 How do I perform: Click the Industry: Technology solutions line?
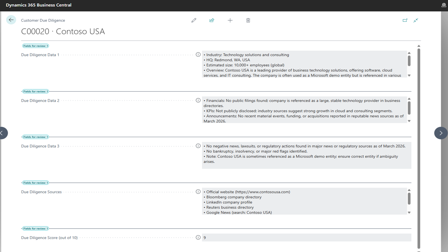point(246,55)
